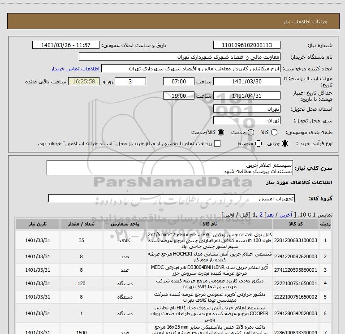
Task: Click the general description text area
Action: tap(170, 168)
